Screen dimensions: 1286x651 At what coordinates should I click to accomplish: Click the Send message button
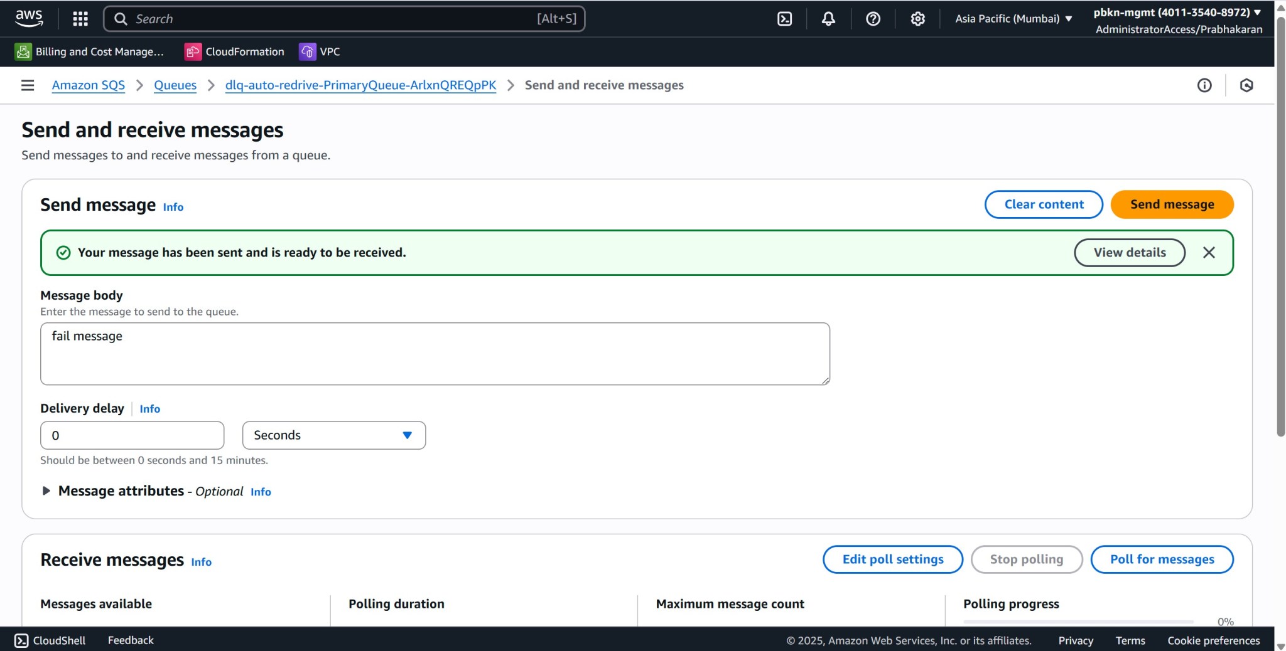[1172, 204]
